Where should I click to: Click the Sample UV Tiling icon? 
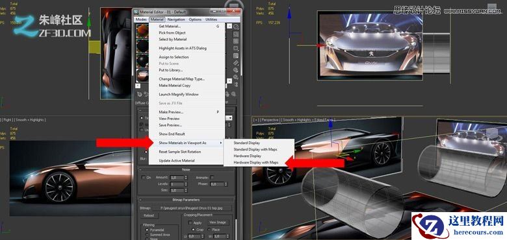click(236, 49)
